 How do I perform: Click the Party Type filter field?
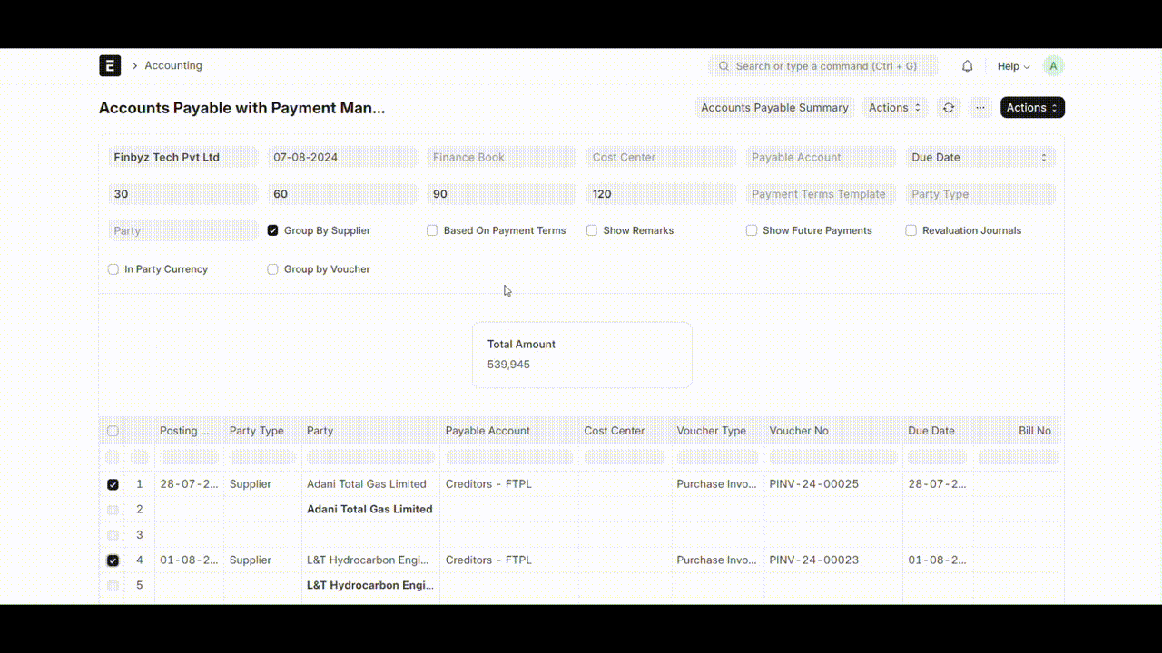pyautogui.click(x=980, y=194)
